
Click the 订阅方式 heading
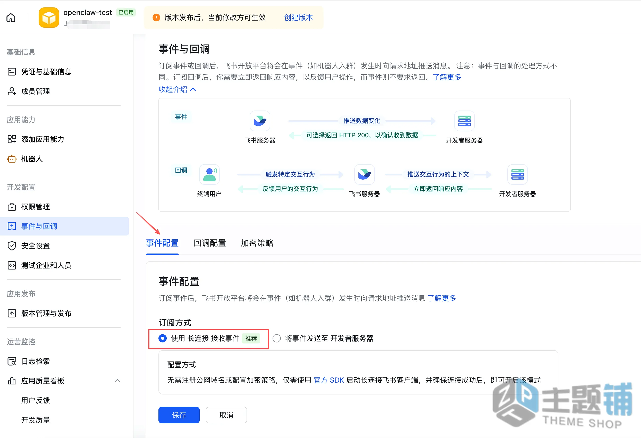click(x=175, y=323)
